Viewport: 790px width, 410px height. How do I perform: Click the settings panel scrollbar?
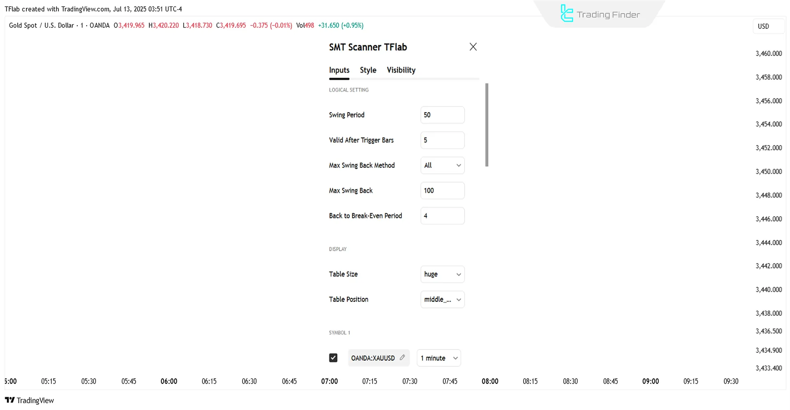click(x=487, y=125)
